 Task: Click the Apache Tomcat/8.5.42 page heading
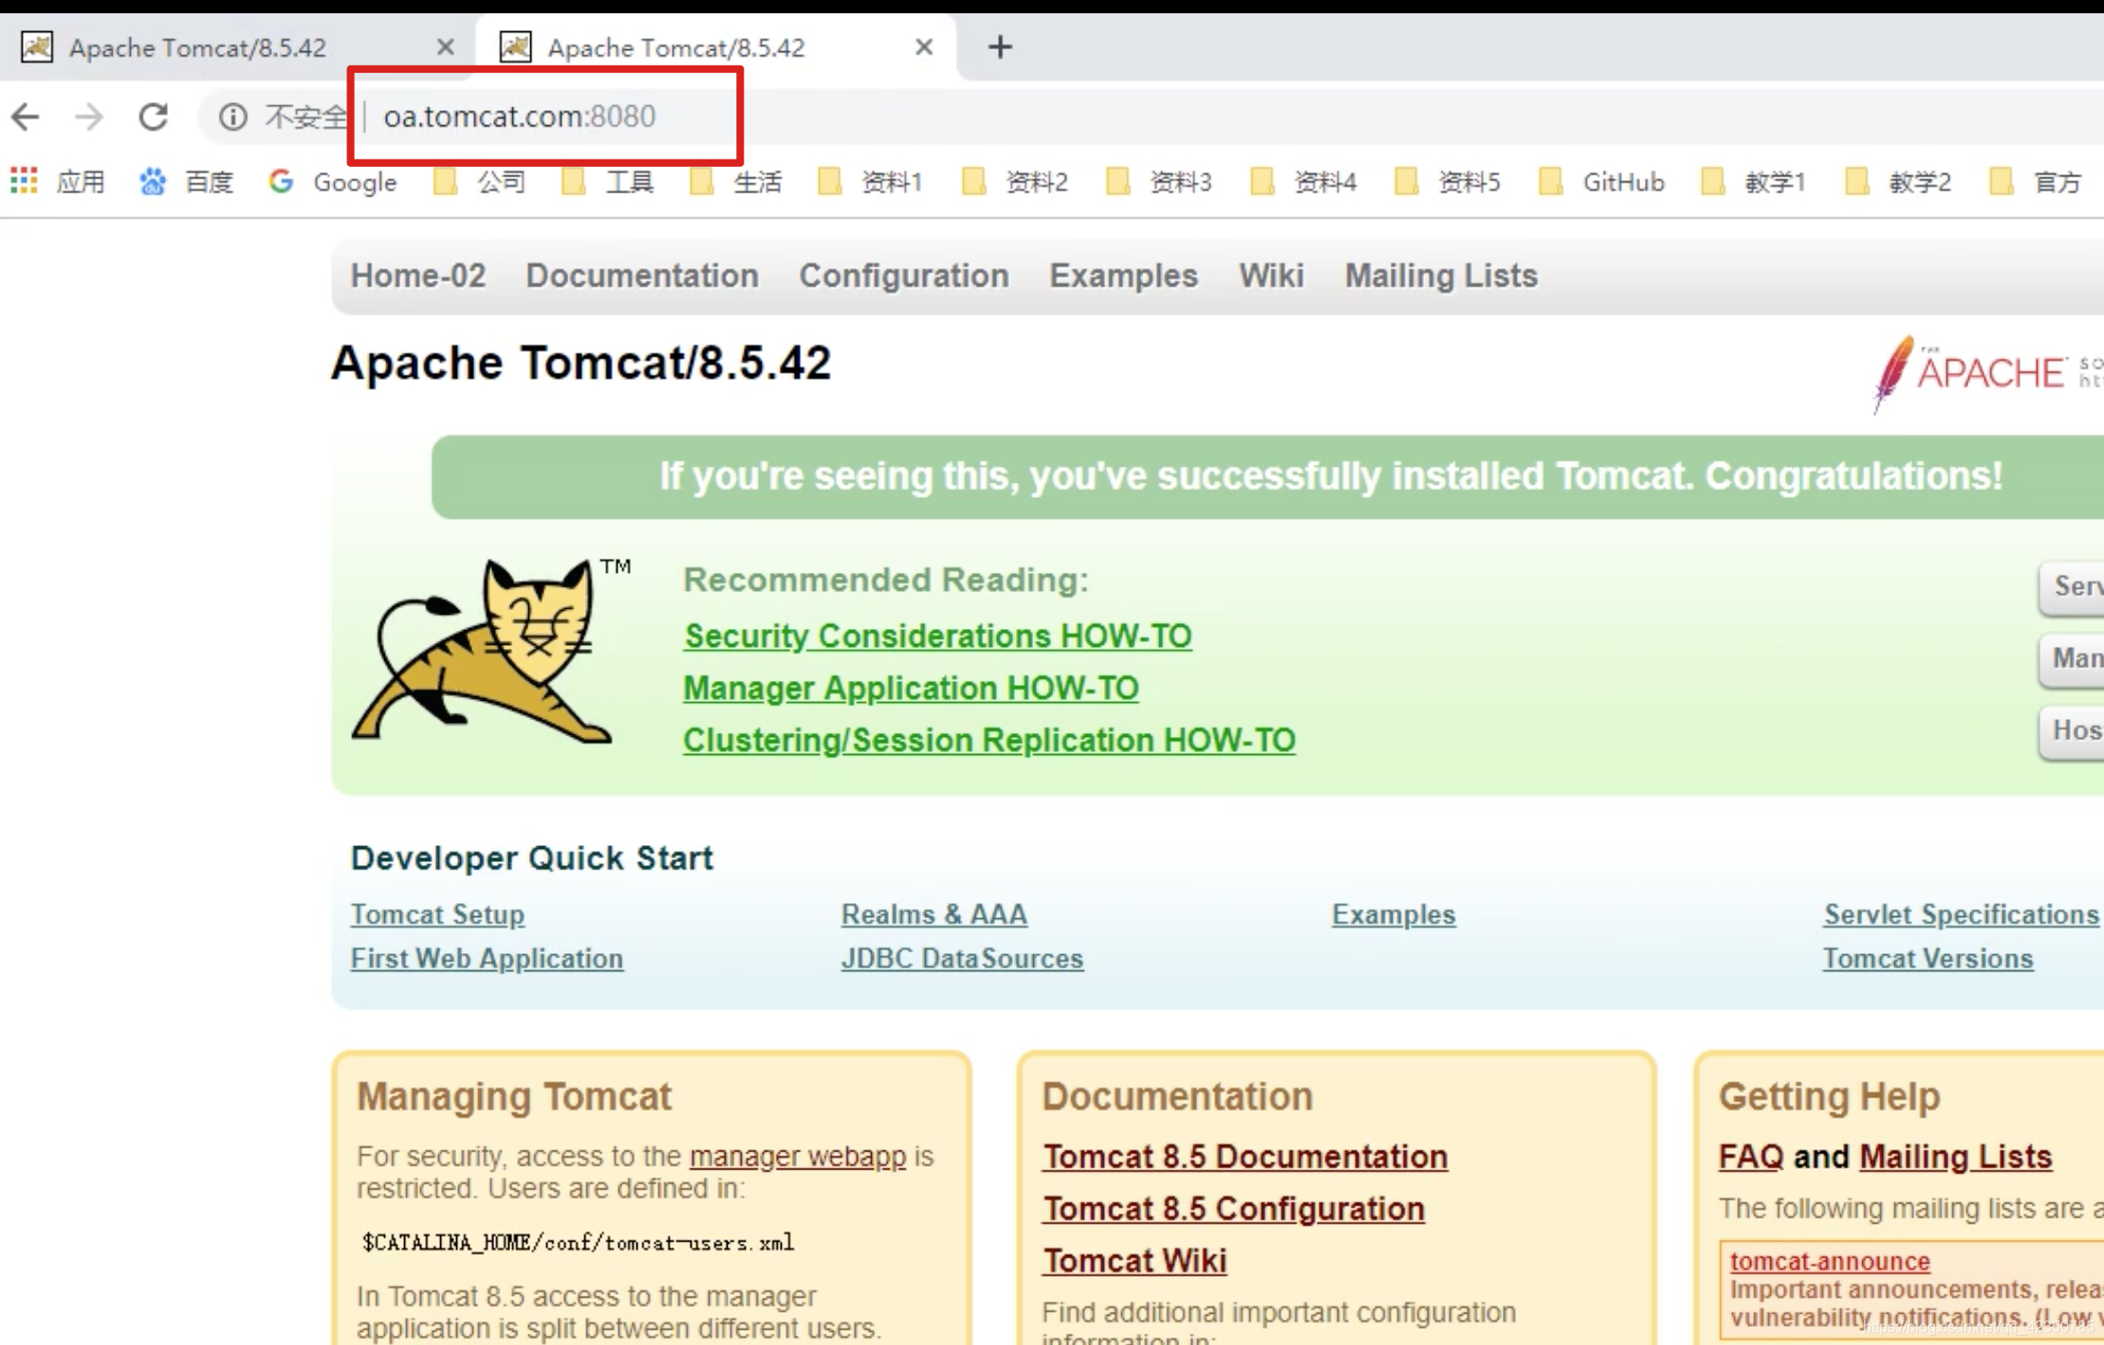tap(581, 362)
